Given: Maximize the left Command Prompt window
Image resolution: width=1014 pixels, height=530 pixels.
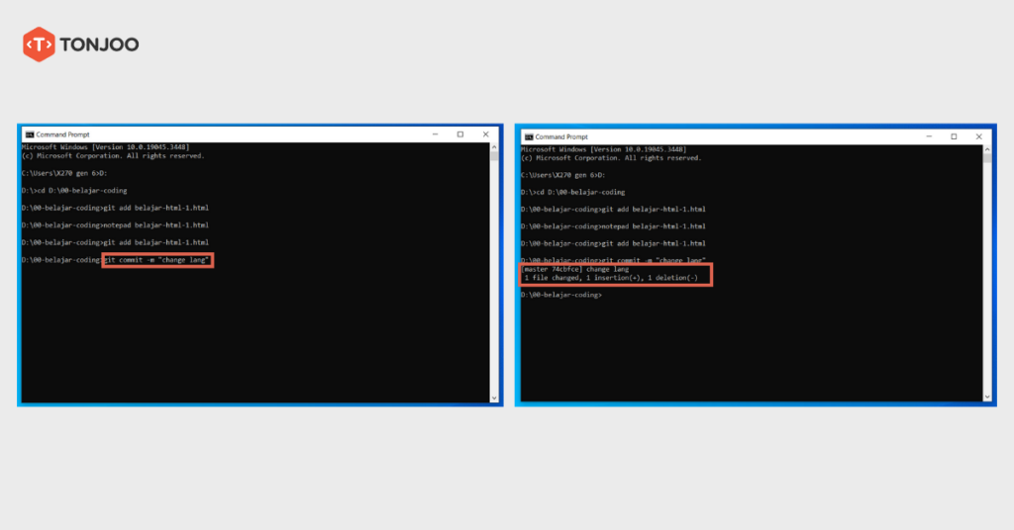Looking at the screenshot, I should [x=460, y=133].
